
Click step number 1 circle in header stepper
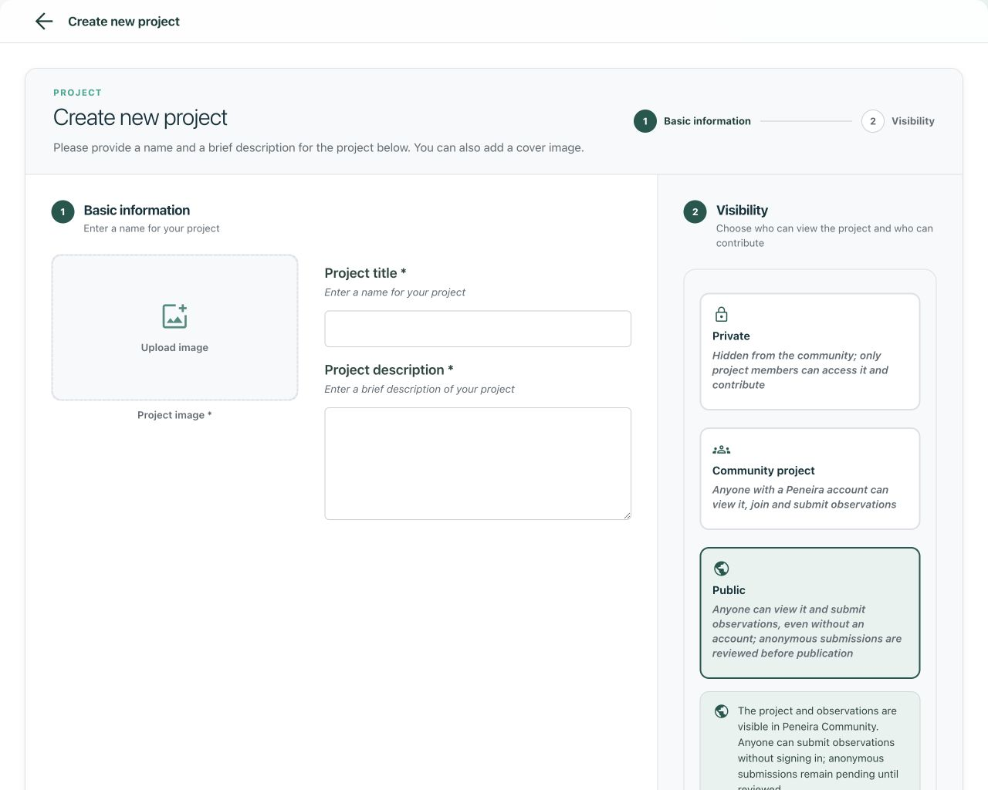tap(645, 121)
